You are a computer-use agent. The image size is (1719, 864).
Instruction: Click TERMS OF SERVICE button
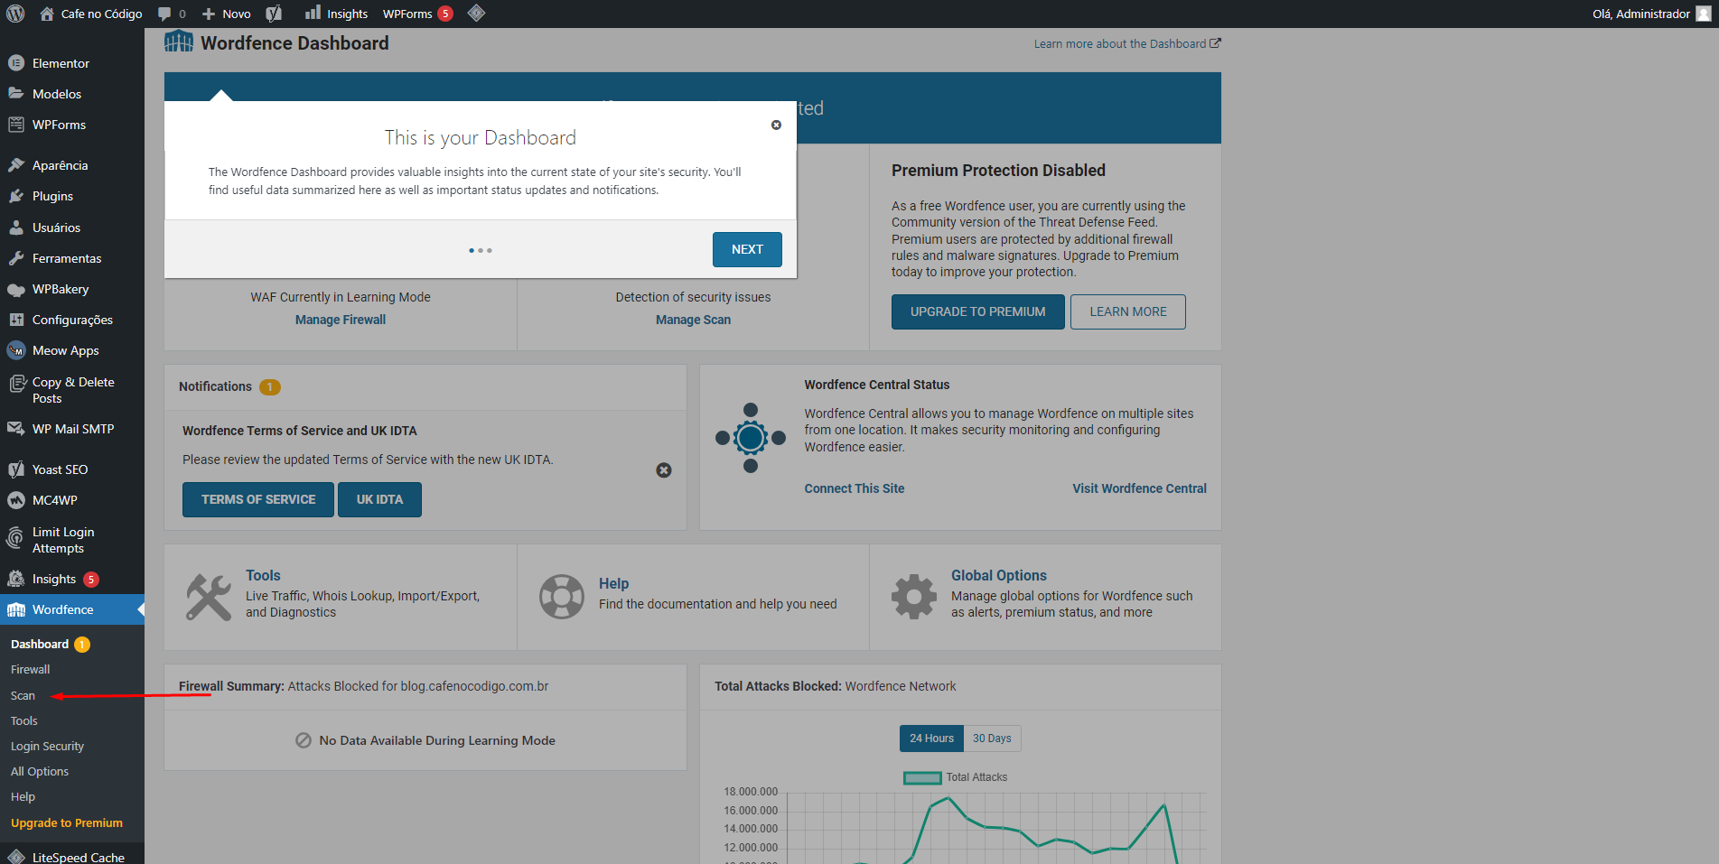[x=258, y=499]
